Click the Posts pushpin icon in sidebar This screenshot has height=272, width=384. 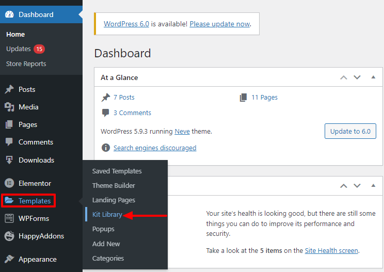[x=9, y=89]
